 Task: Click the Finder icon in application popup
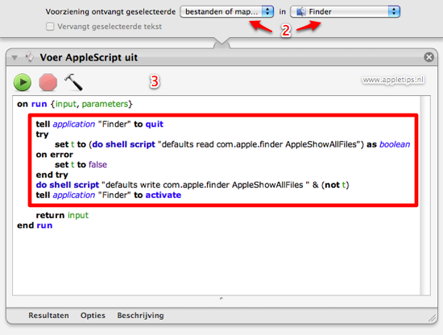pos(301,11)
